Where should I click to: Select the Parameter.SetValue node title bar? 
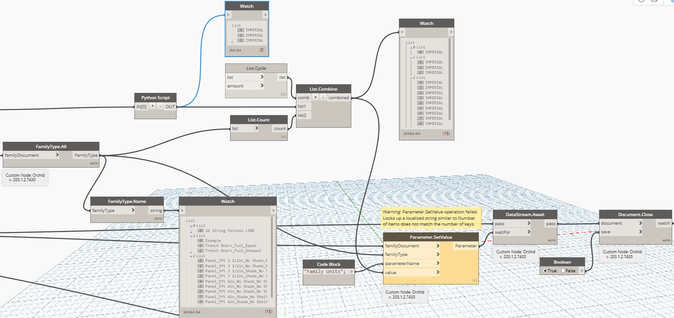coord(431,237)
